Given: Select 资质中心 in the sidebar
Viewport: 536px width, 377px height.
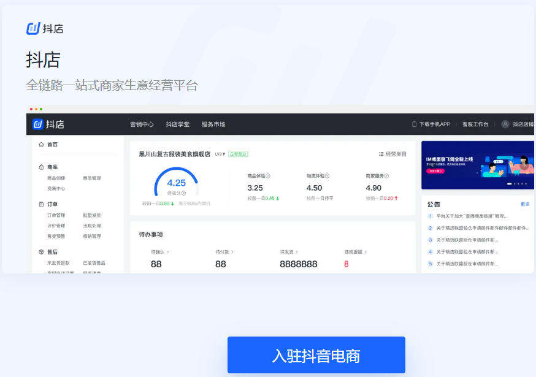Looking at the screenshot, I should (56, 189).
